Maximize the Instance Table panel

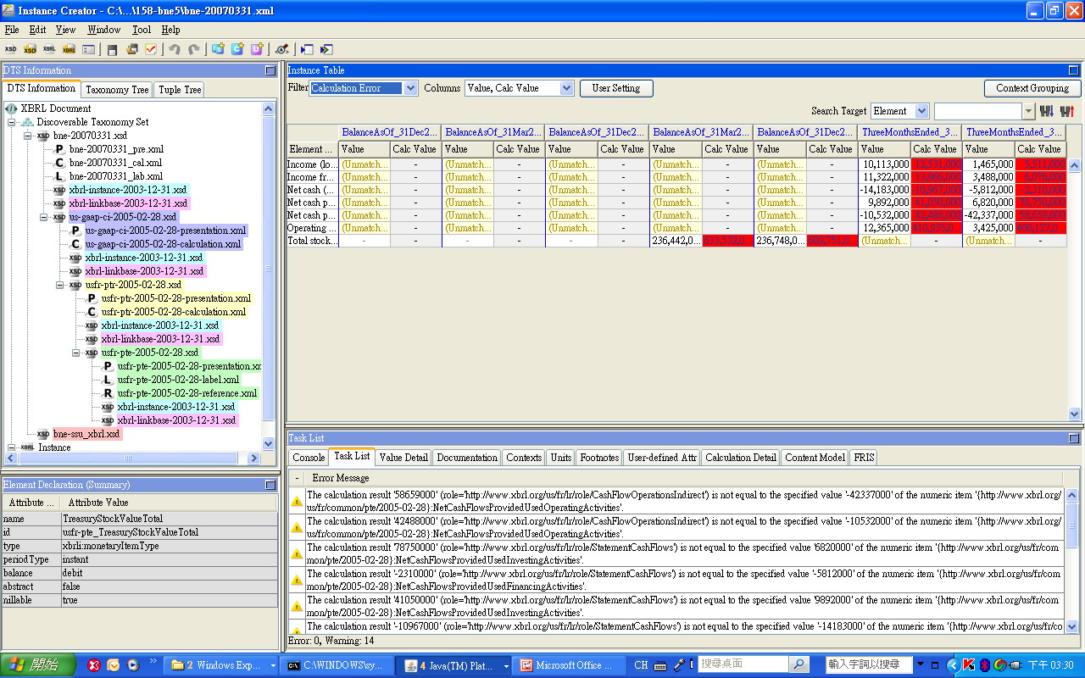[x=1073, y=70]
